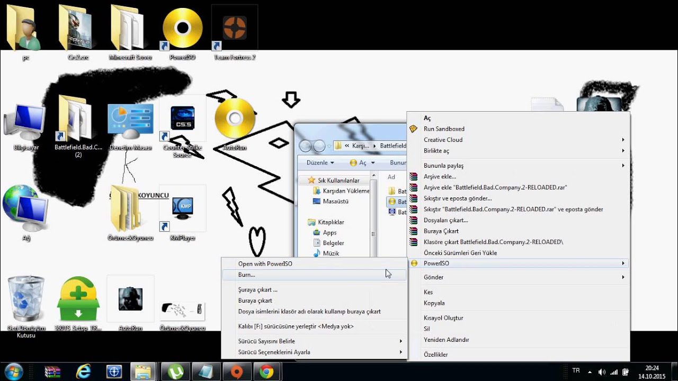
Task: Choose Burn... in PowerISO submenu
Action: click(x=315, y=275)
